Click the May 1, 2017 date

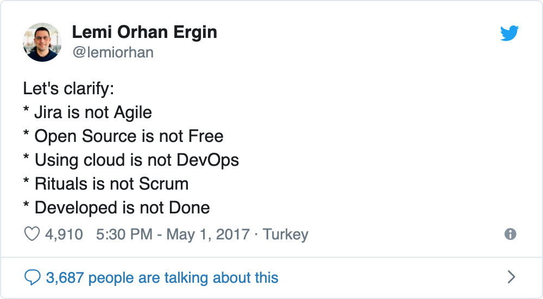[x=208, y=234]
